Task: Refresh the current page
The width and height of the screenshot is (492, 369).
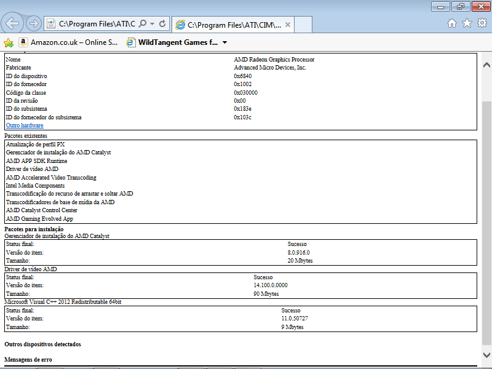Action: coord(162,24)
